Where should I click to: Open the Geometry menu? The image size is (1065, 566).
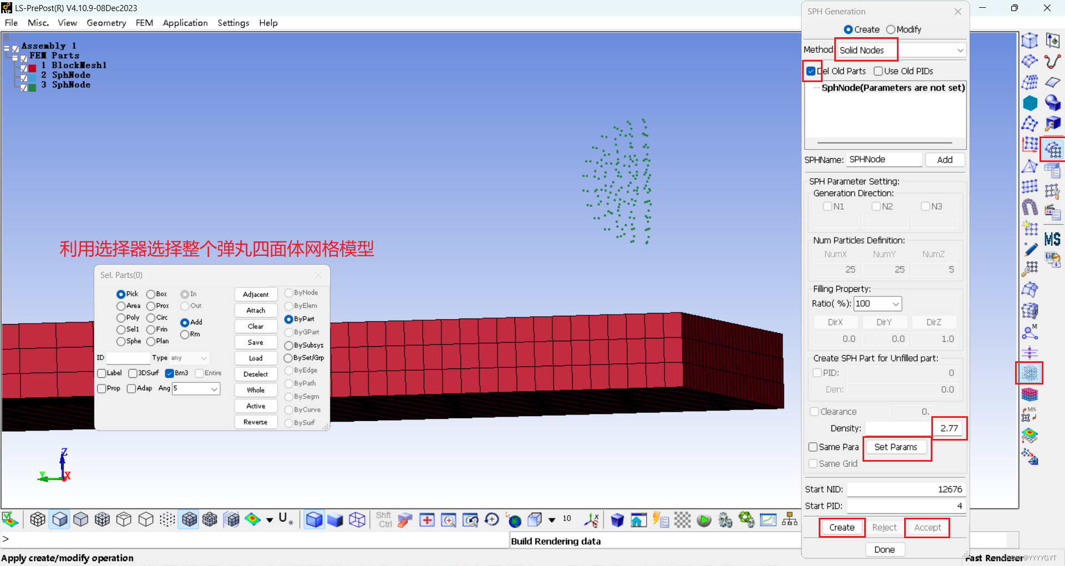(106, 23)
